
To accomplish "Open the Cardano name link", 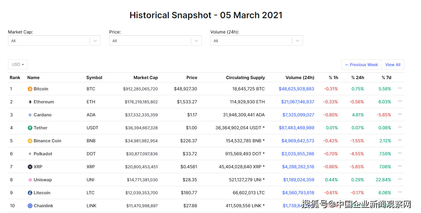I will click(43, 115).
